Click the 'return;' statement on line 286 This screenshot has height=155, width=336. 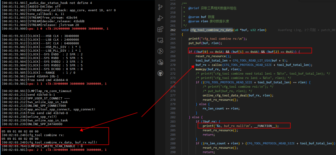pyautogui.click(x=209, y=135)
